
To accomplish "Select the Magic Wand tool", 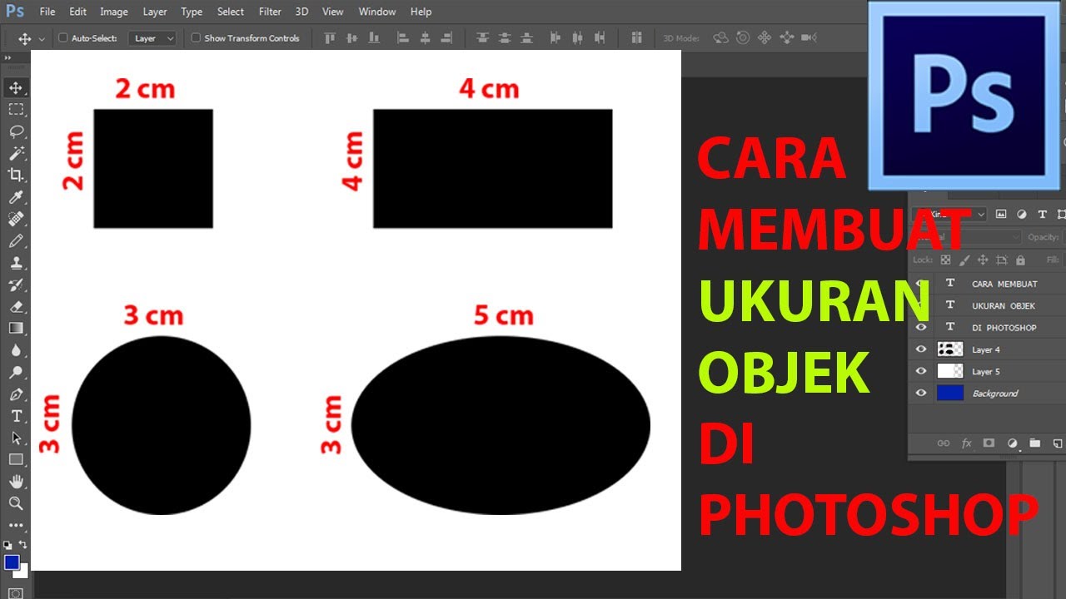I will tap(16, 153).
